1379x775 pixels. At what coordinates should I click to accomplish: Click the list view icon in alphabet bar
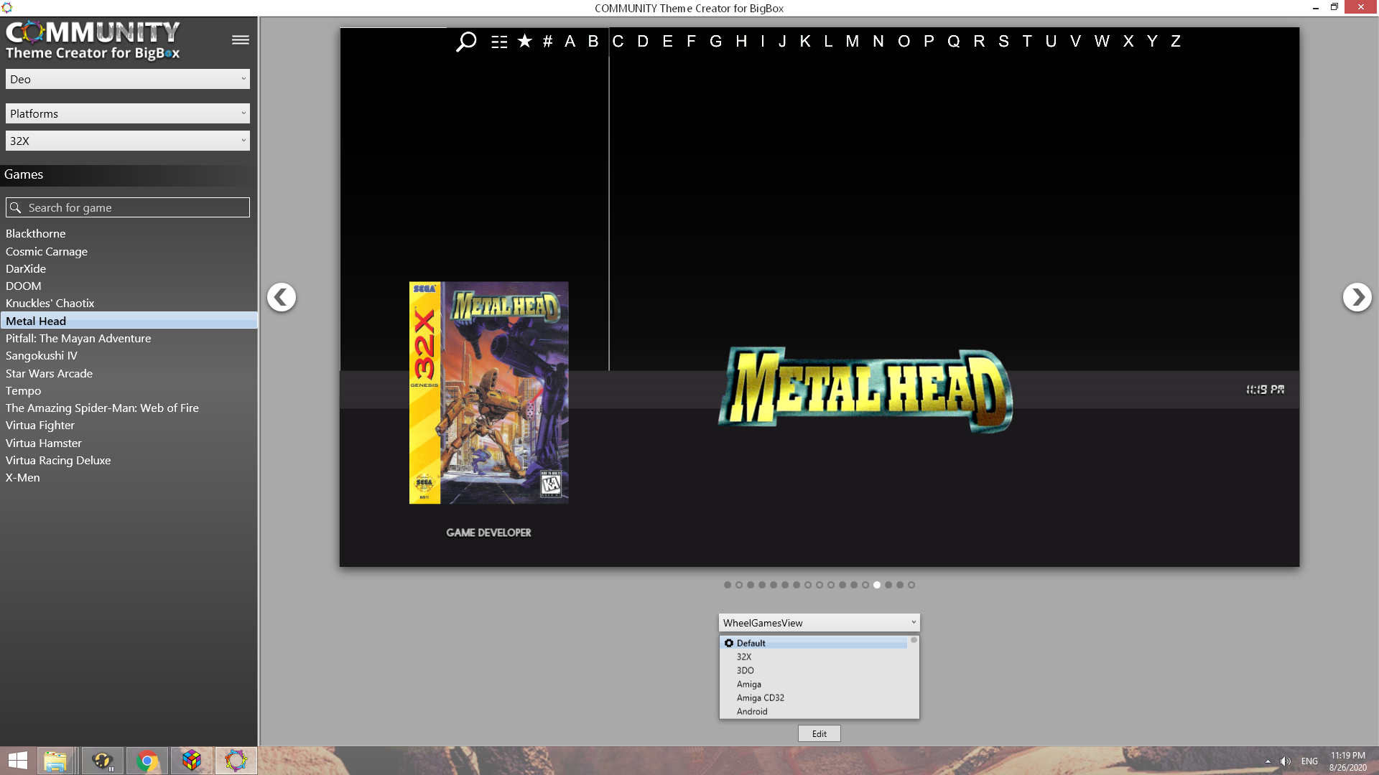[x=499, y=42]
